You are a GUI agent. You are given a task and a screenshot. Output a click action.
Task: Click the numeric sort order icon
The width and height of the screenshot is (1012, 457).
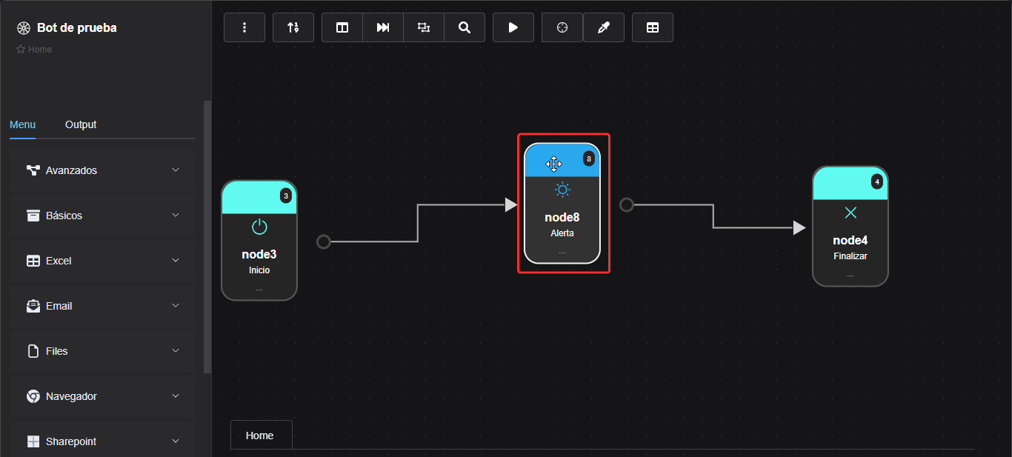pos(293,27)
